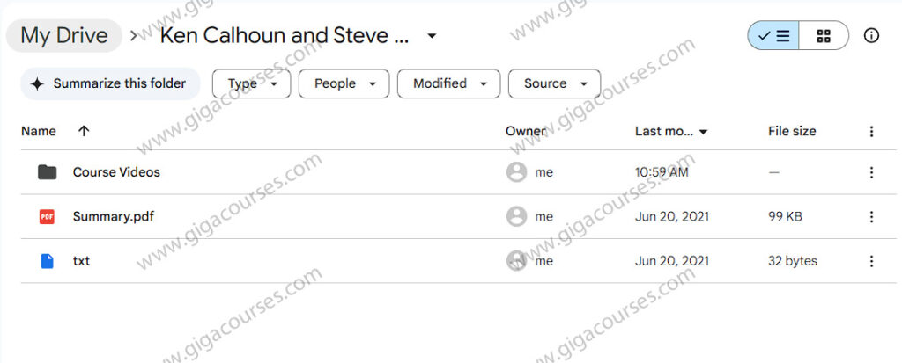Reverse sort direction arrow next to Name

[84, 131]
